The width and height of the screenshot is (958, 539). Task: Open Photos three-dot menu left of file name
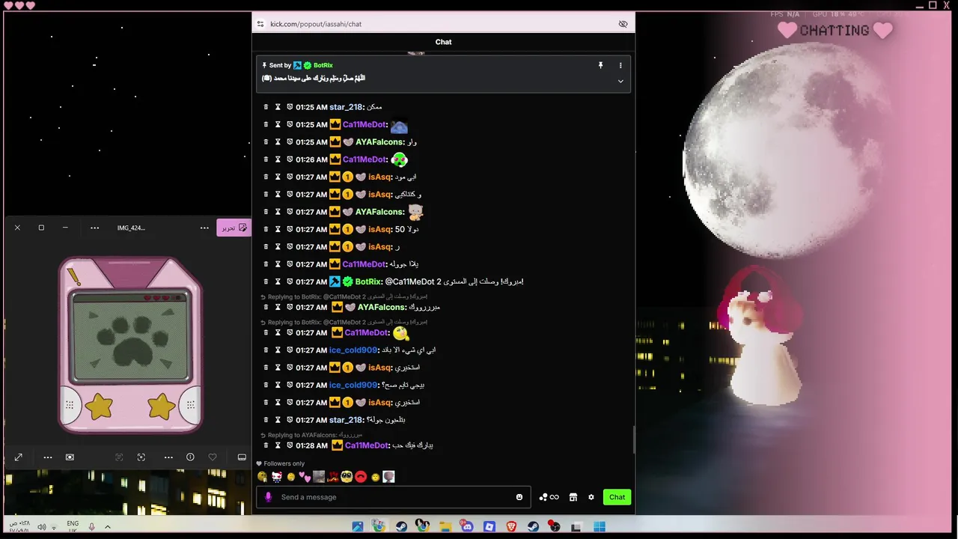tap(94, 228)
